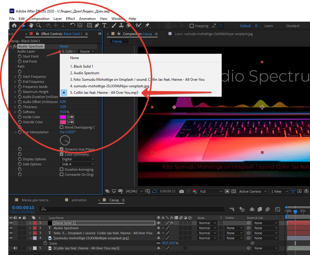Open the Source dropdown next to Audio Layer
Screen dimensions: 310x255
pos(87,51)
